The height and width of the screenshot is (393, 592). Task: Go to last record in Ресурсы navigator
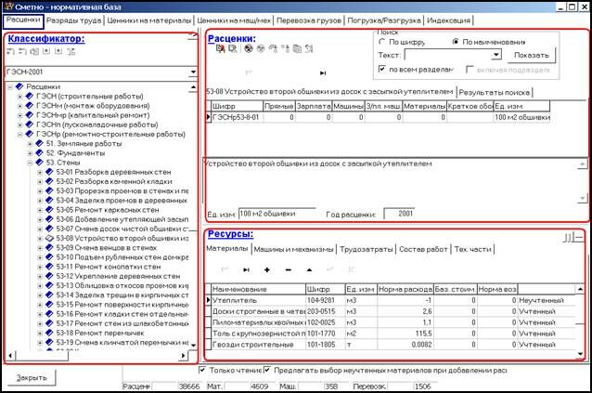point(245,269)
